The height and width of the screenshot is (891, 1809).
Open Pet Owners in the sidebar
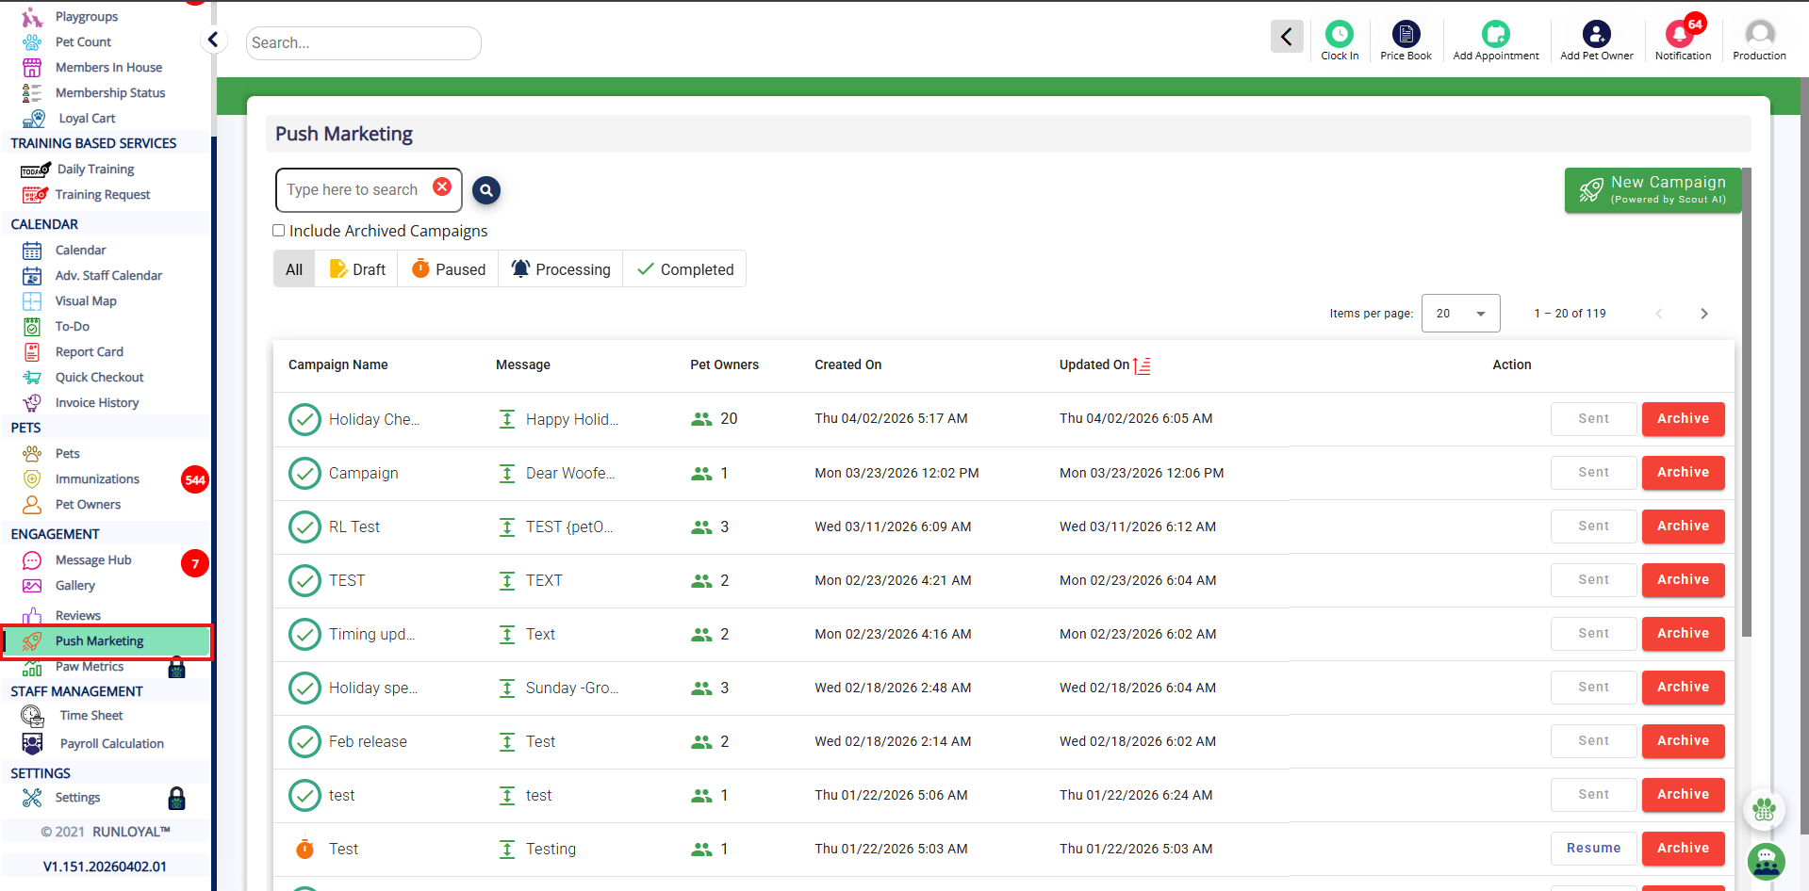coord(88,505)
